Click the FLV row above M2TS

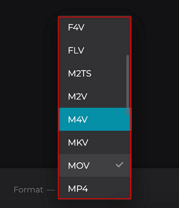pyautogui.click(x=94, y=50)
